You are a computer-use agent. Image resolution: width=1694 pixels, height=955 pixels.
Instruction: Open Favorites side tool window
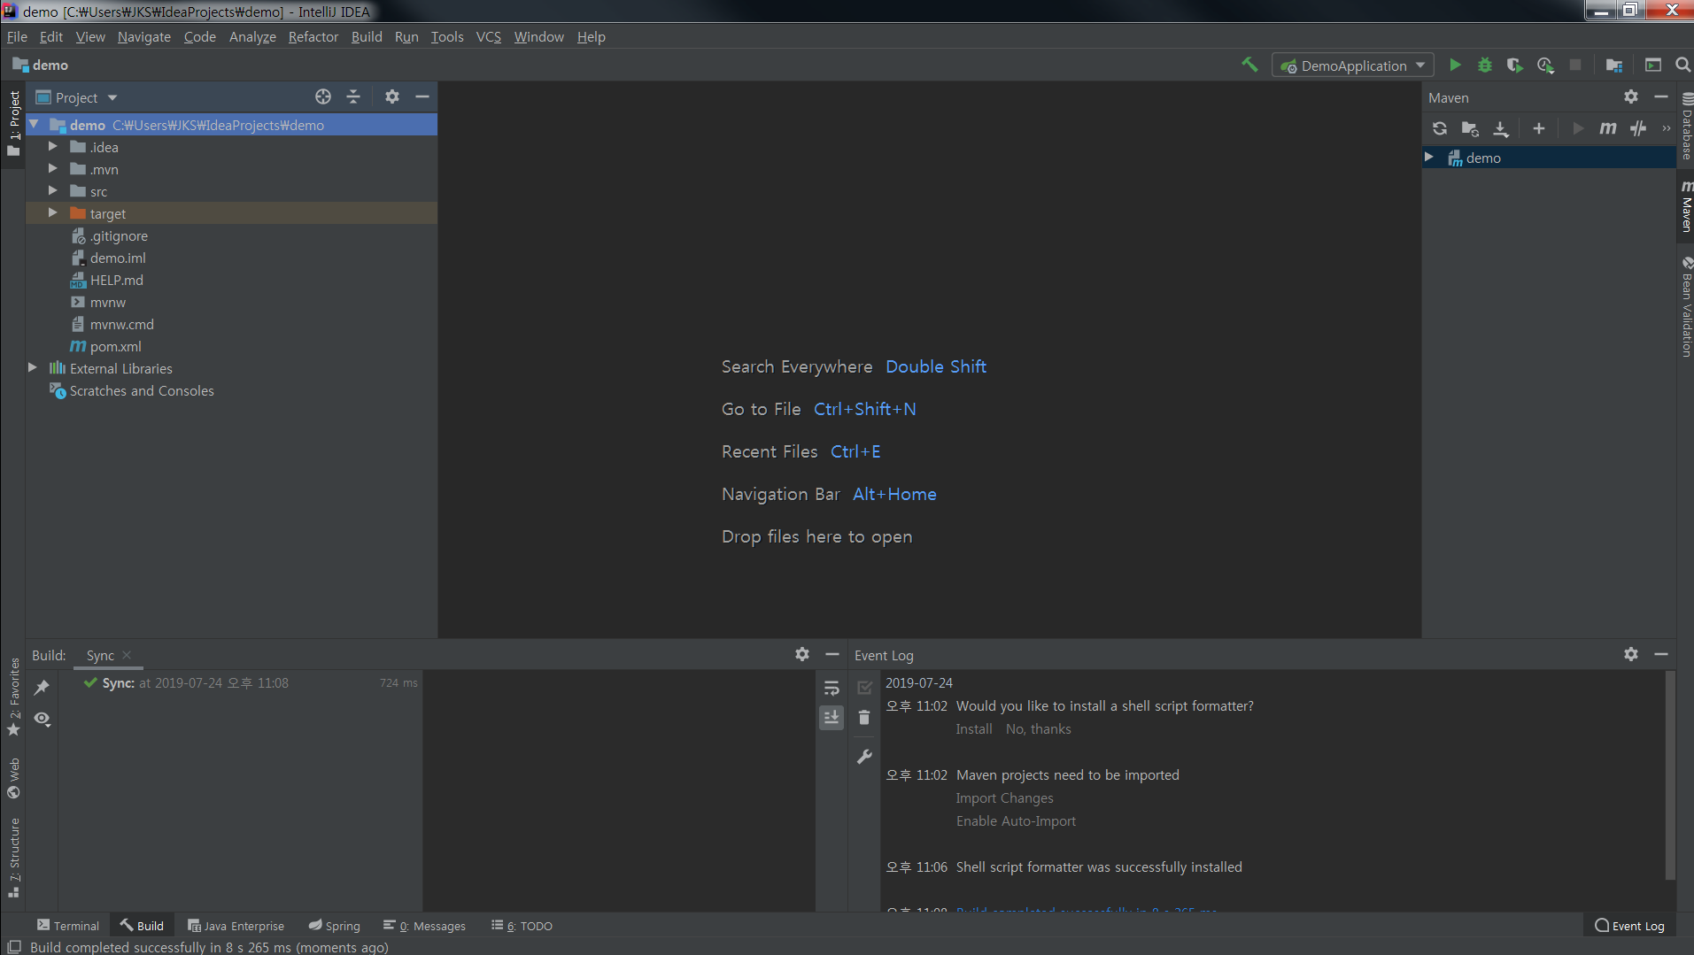13,697
